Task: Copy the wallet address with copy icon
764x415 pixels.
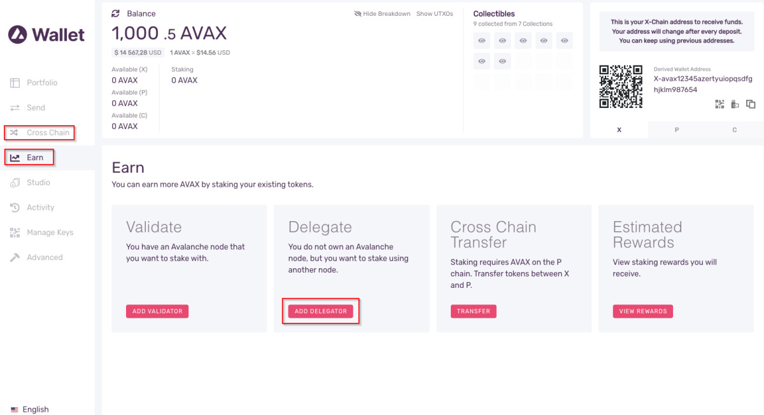Action: coord(751,104)
